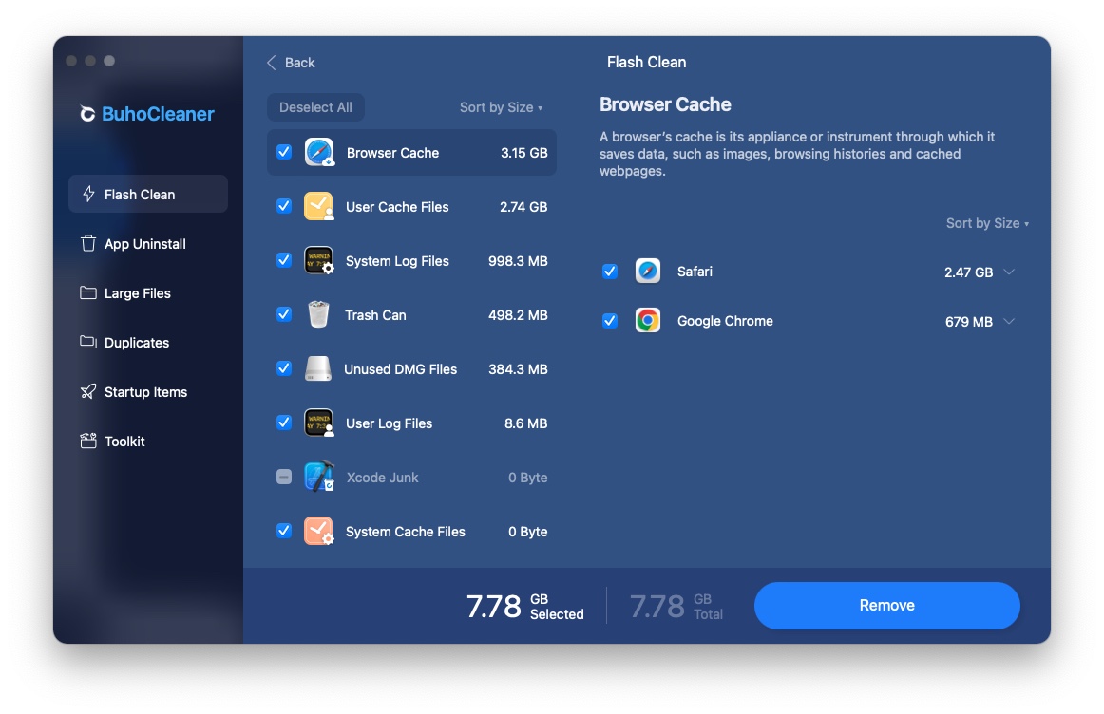This screenshot has height=714, width=1104.
Task: Open the Browser Cache detail Sort by Size dropdown
Action: [987, 223]
